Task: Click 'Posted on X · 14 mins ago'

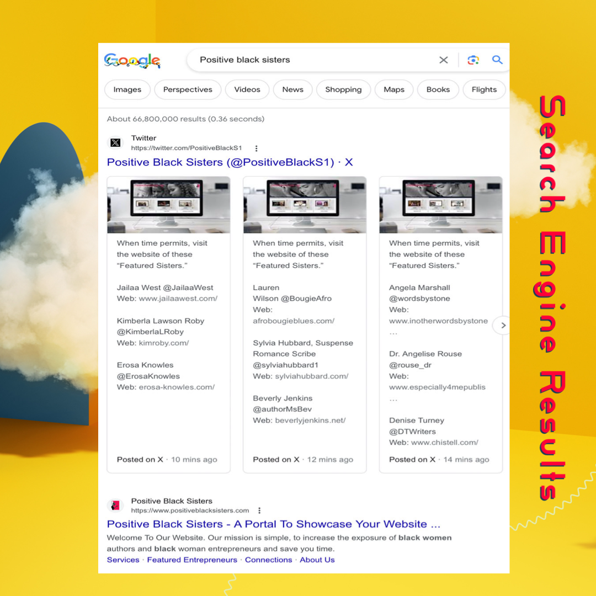Action: pos(439,460)
